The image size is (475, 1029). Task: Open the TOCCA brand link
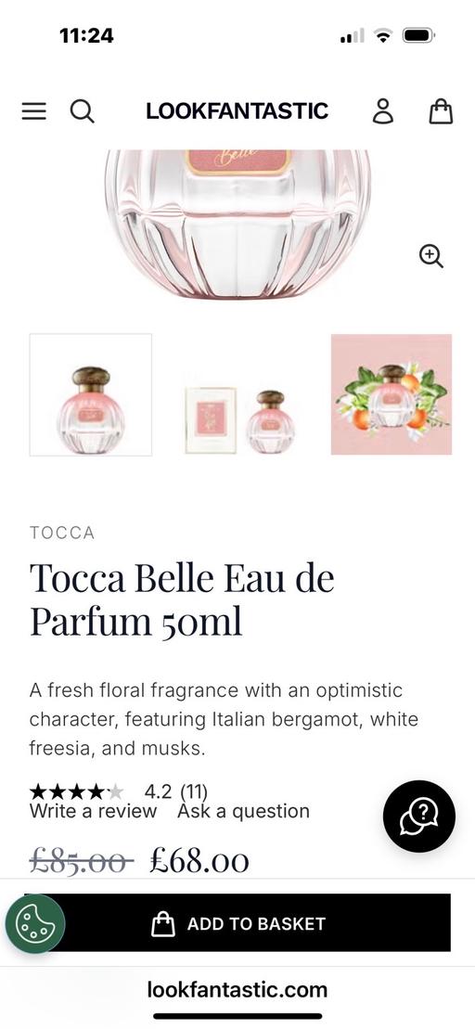coord(62,533)
